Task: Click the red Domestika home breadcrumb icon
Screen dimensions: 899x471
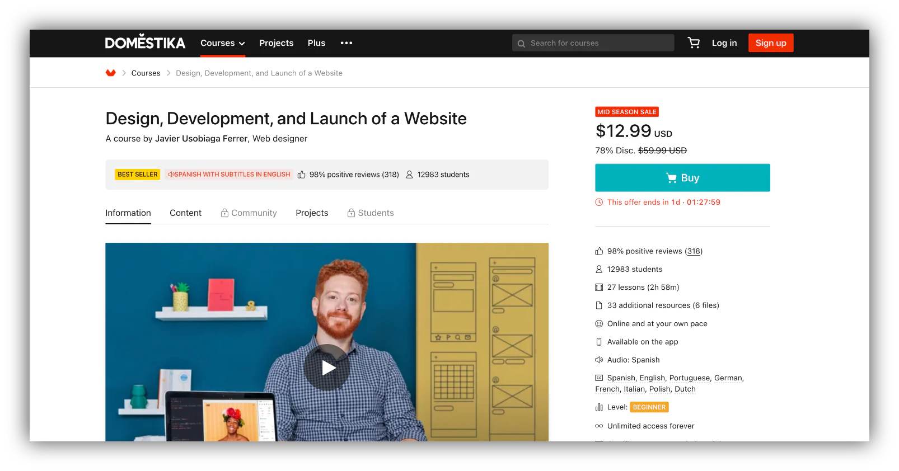Action: pyautogui.click(x=111, y=73)
